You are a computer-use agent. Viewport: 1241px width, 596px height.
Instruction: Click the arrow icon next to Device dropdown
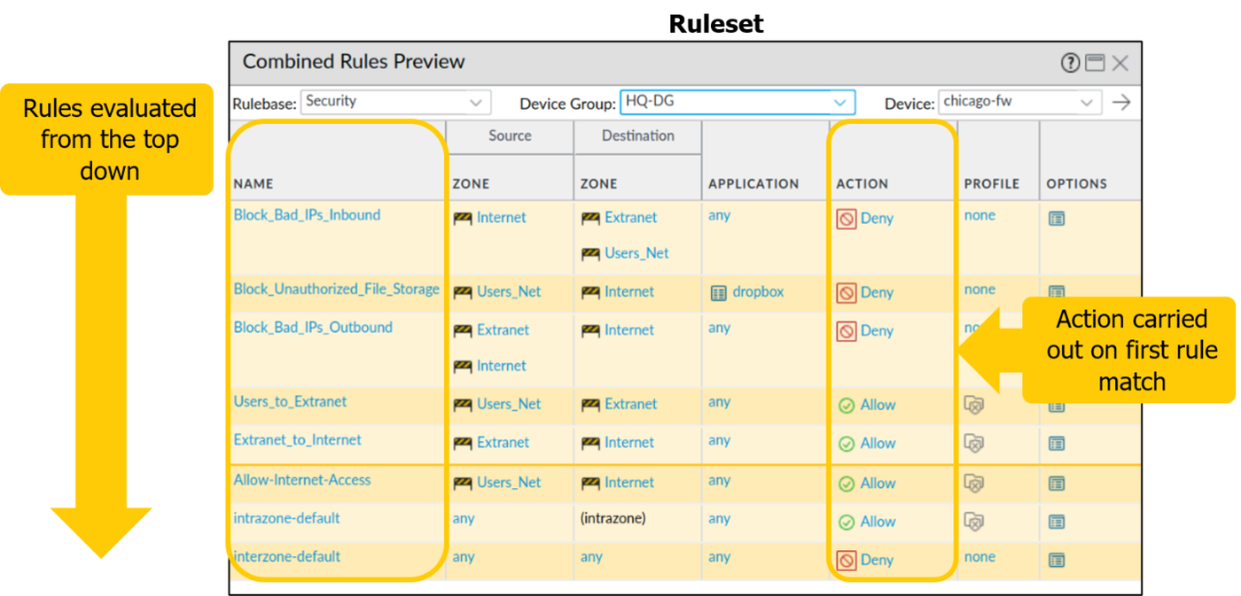[x=1121, y=103]
